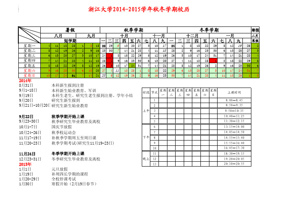Click the time slot 16:45—17:30

[234, 148]
